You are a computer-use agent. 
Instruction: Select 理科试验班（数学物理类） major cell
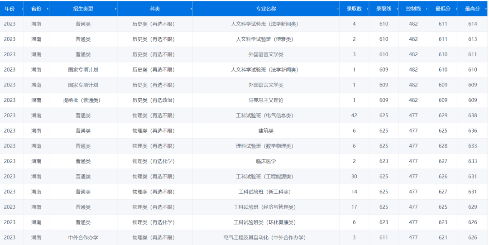266,146
